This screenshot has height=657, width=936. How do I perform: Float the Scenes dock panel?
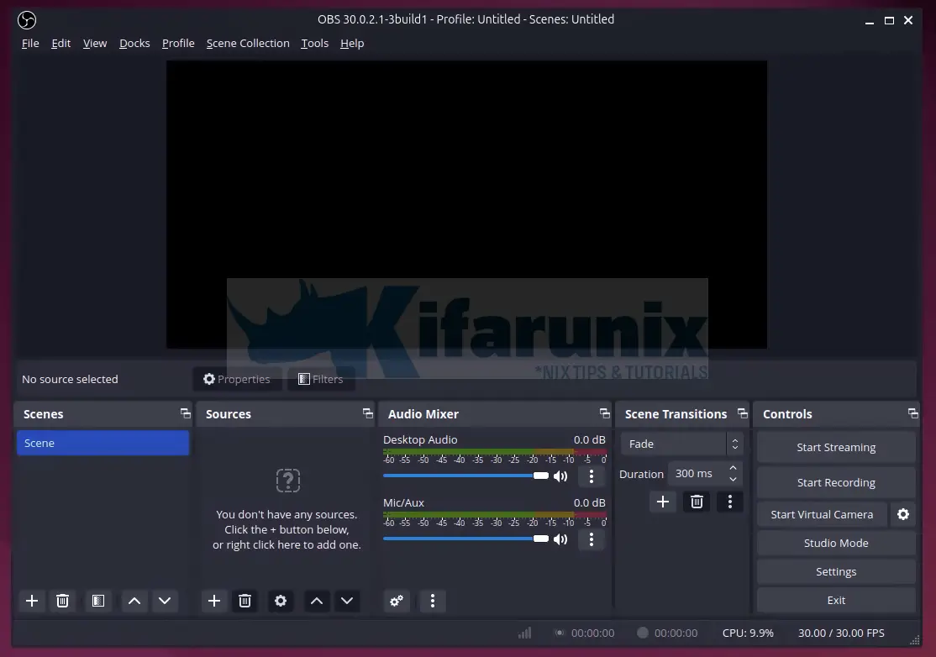coord(185,413)
